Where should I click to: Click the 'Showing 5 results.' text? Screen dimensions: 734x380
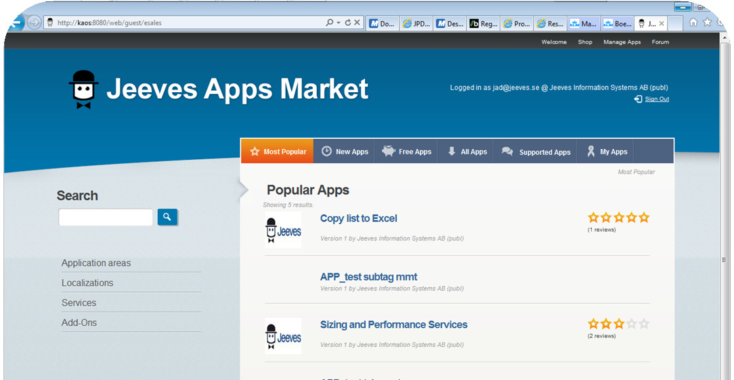click(288, 205)
